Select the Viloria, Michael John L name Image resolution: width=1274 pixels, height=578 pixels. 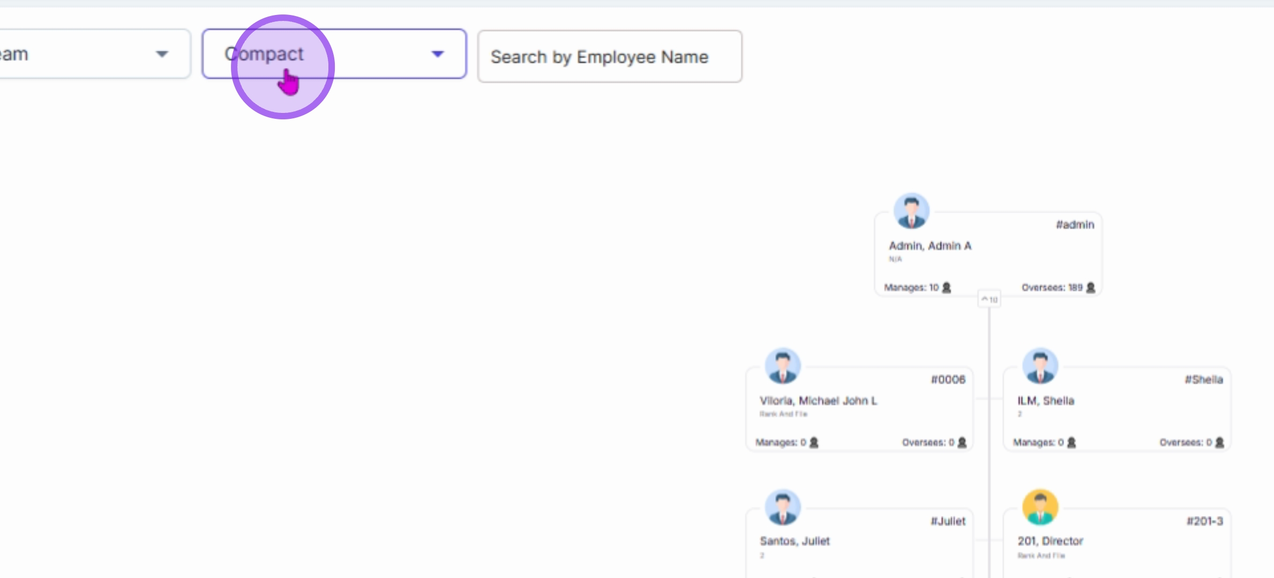click(818, 401)
